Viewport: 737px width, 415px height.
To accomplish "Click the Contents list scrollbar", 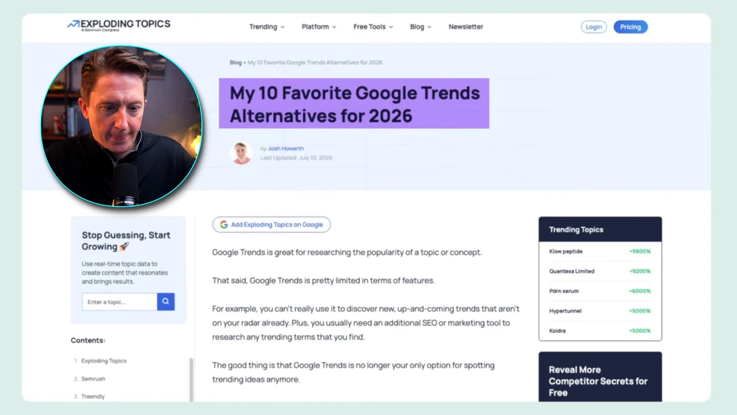I will (x=191, y=379).
